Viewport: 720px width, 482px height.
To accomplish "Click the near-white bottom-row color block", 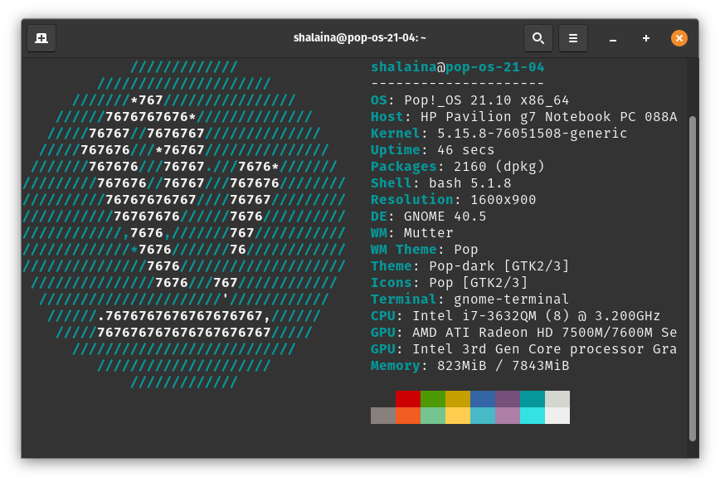I will point(557,416).
